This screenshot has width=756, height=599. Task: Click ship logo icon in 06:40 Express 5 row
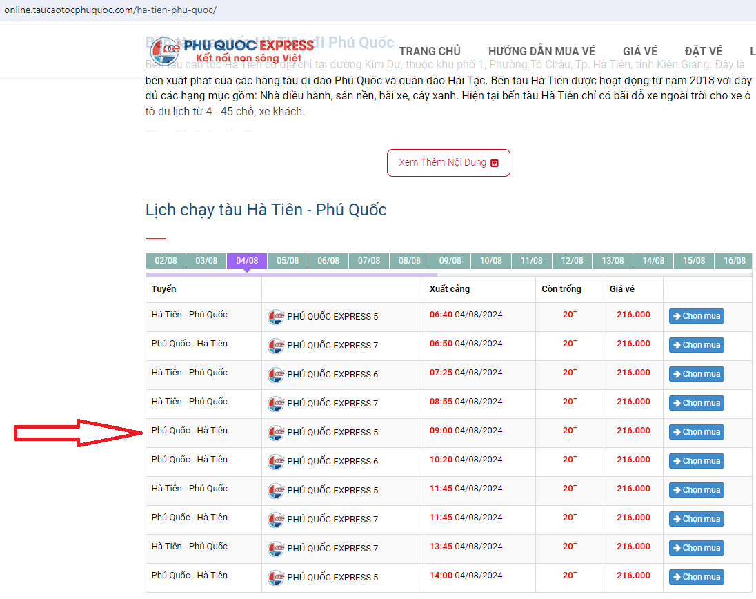click(x=277, y=317)
